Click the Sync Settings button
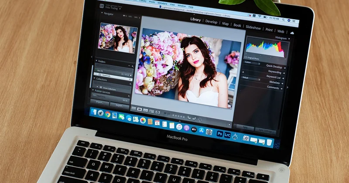Viewport: 349px width, 183px height. tap(265, 131)
